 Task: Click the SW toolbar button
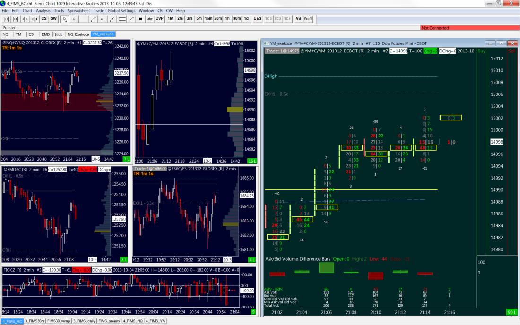pyautogui.click(x=53, y=19)
